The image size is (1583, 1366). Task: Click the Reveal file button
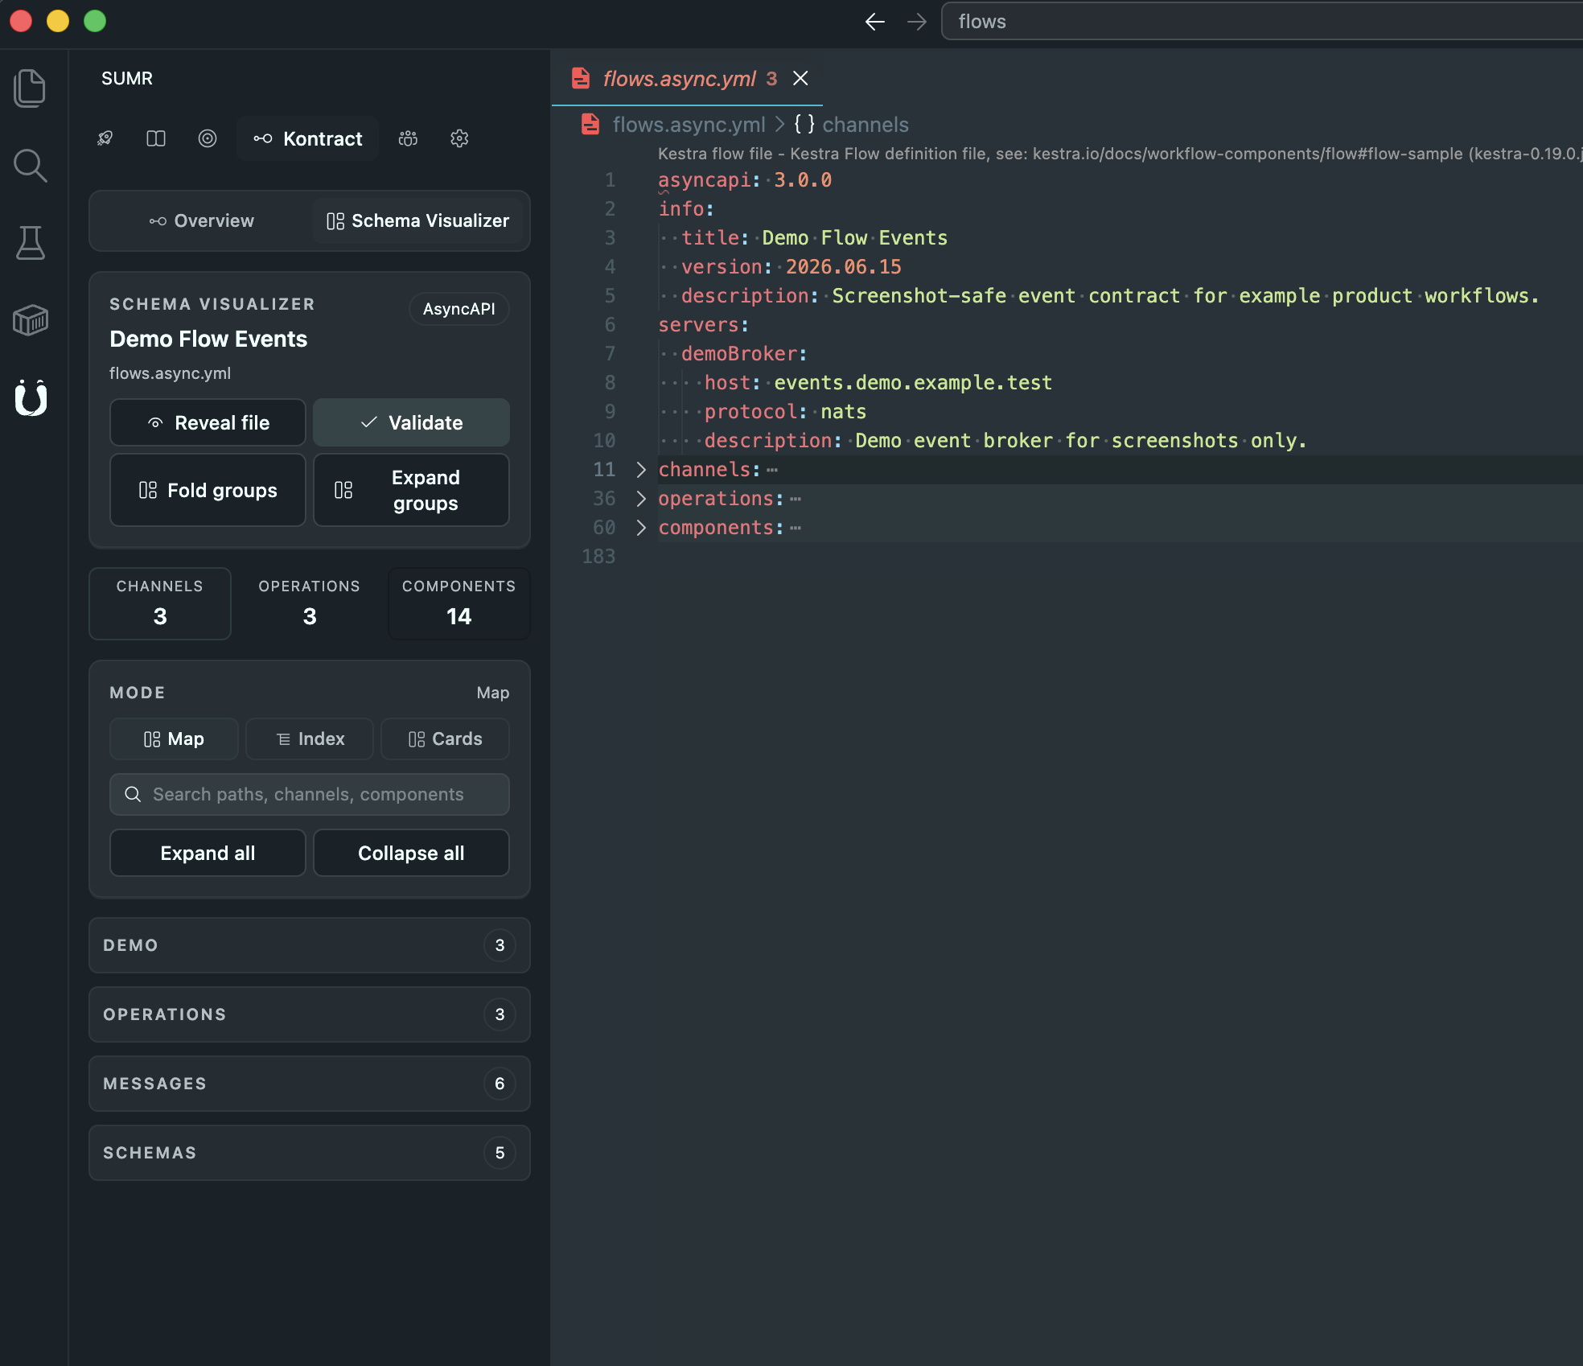[x=208, y=422]
